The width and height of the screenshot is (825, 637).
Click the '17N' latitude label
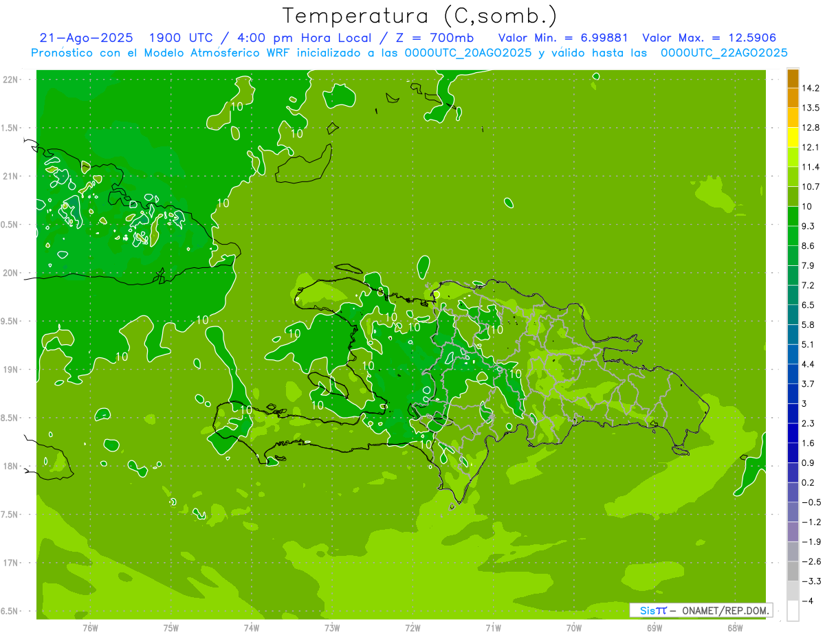point(10,563)
